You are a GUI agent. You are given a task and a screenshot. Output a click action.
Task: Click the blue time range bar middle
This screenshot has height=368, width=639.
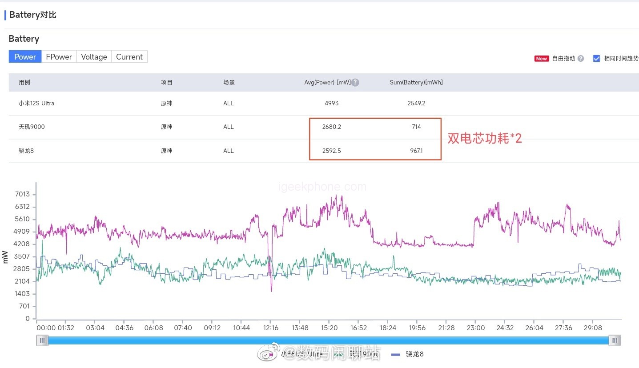click(x=328, y=340)
